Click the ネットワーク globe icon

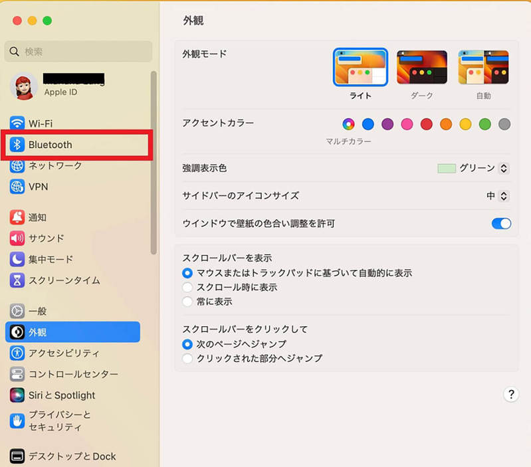(x=17, y=165)
